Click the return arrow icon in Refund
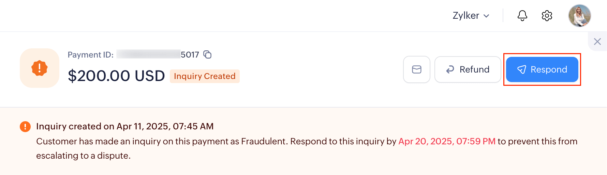Screen dimensions: 607x175 pyautogui.click(x=450, y=69)
